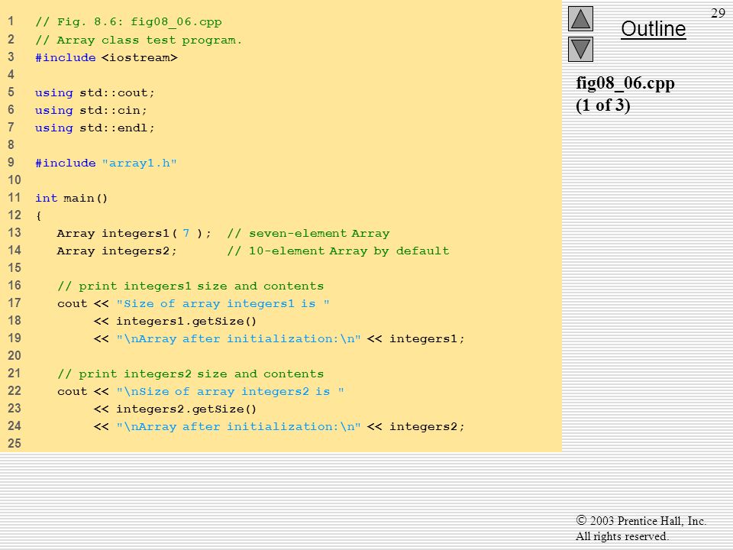Click the 'All rights reserved.' text
Screen dimensions: 733x550
coord(622,536)
